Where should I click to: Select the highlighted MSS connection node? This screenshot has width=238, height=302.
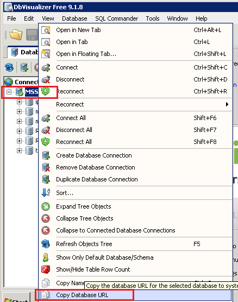pyautogui.click(x=32, y=92)
